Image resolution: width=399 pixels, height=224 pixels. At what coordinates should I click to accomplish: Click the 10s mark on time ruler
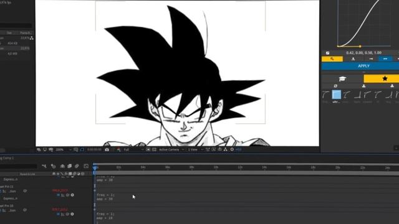tap(216, 167)
